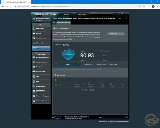Screen dimensions: 160x128
Task: Click the No Test Results message
Action: pyautogui.click(x=88, y=90)
